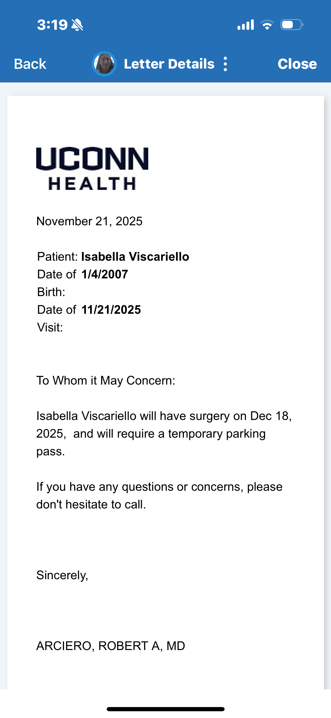Tap the questions or concerns paragraph
Screen dimensions: 331x718
(x=159, y=496)
